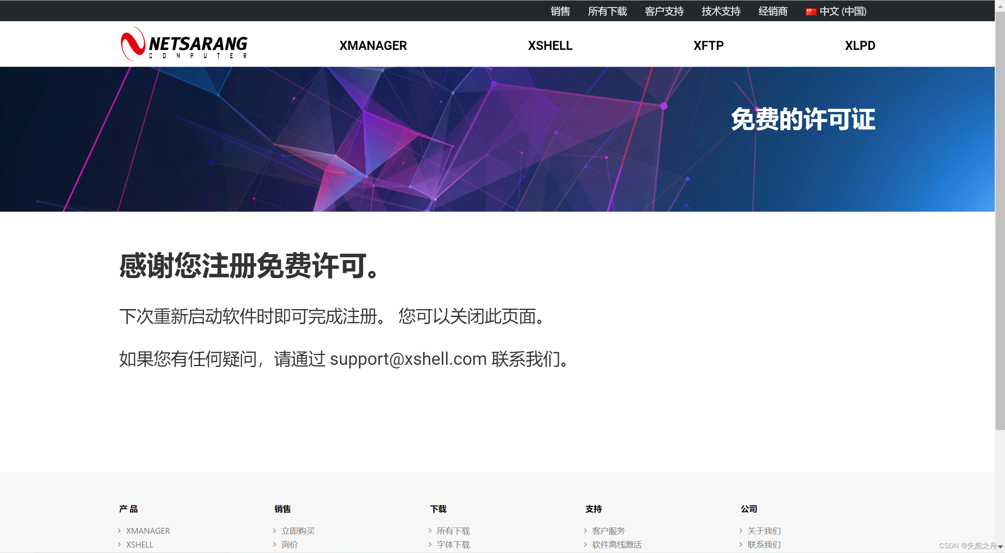Click the chevron before 客户服务
The height and width of the screenshot is (553, 1005).
click(585, 531)
